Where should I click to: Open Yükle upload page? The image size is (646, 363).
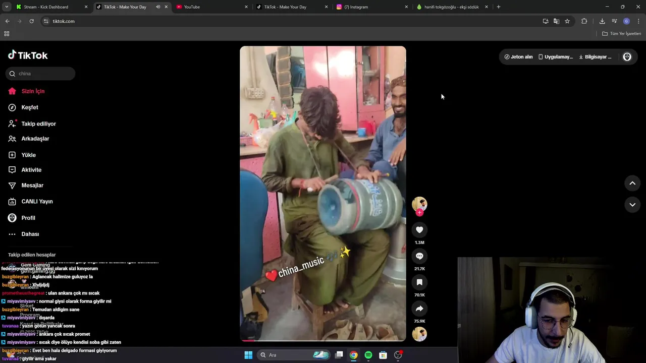(x=28, y=155)
